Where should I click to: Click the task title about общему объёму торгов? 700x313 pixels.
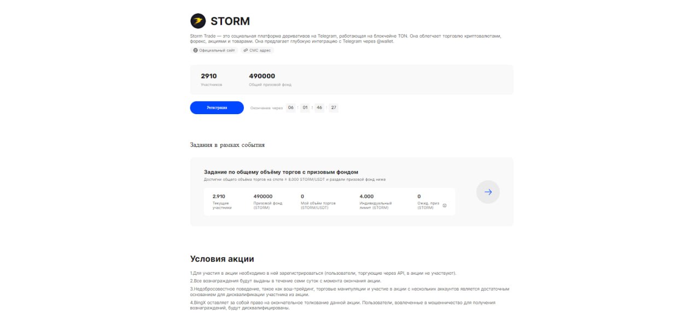pos(281,172)
